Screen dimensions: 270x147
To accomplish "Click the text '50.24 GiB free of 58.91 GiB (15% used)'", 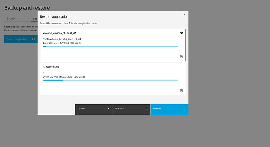I will 64,77.
